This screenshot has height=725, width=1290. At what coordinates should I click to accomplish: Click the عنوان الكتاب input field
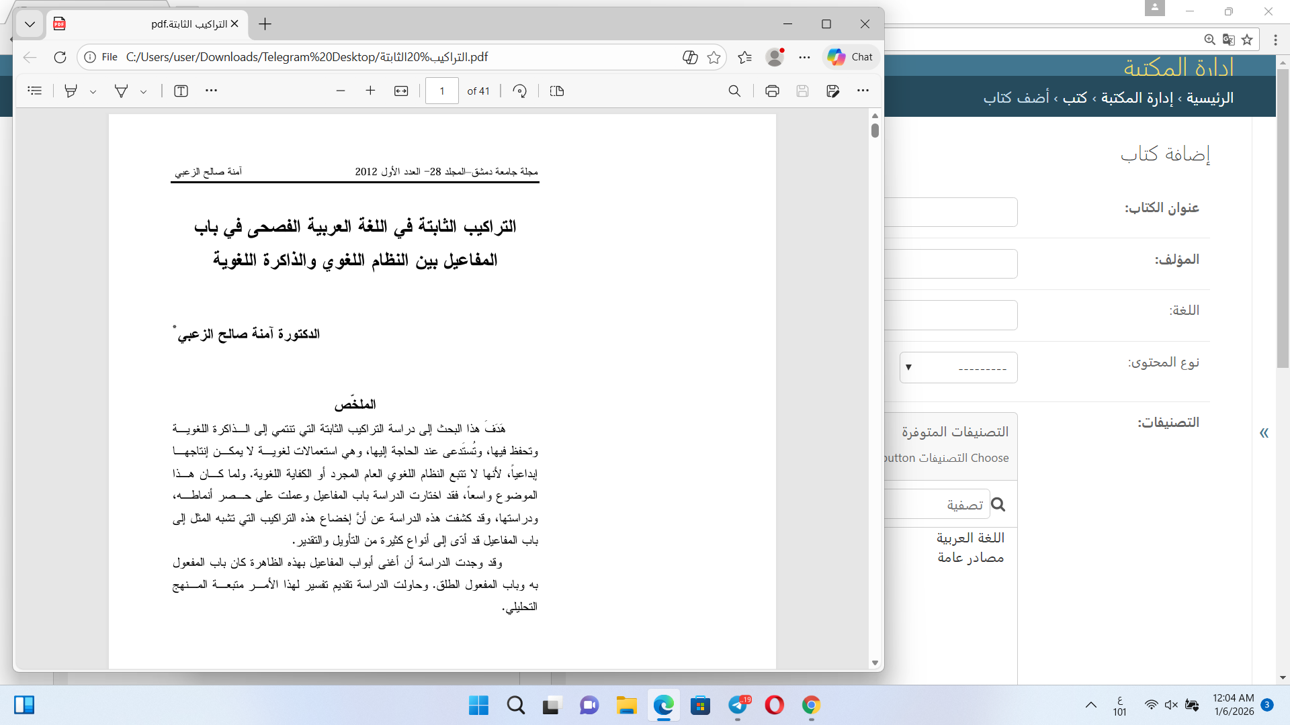click(x=951, y=212)
